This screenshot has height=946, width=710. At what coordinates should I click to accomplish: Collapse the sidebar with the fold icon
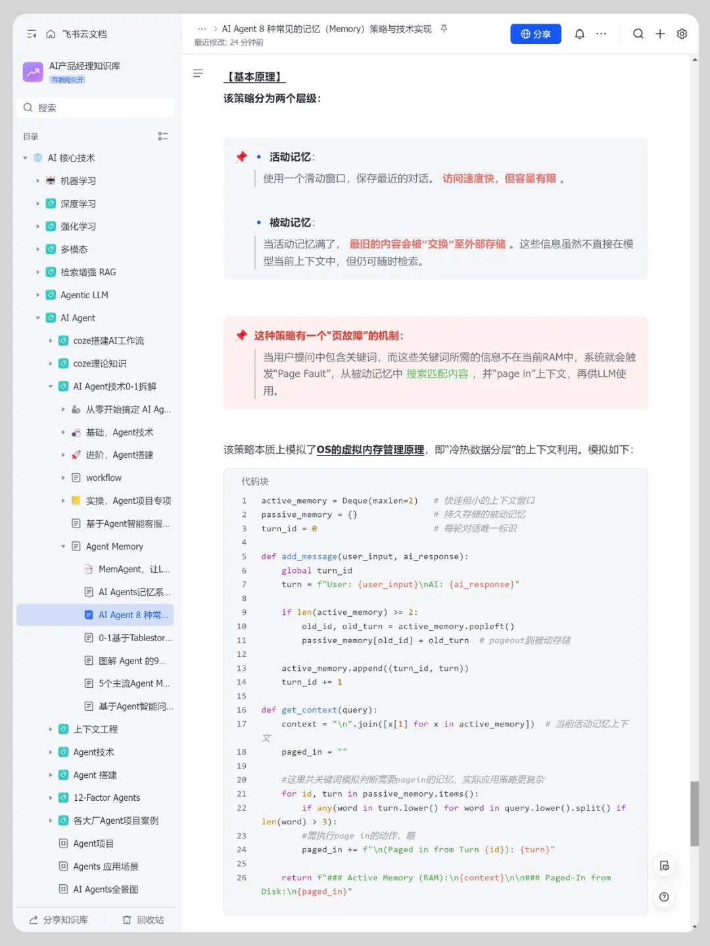coord(32,34)
